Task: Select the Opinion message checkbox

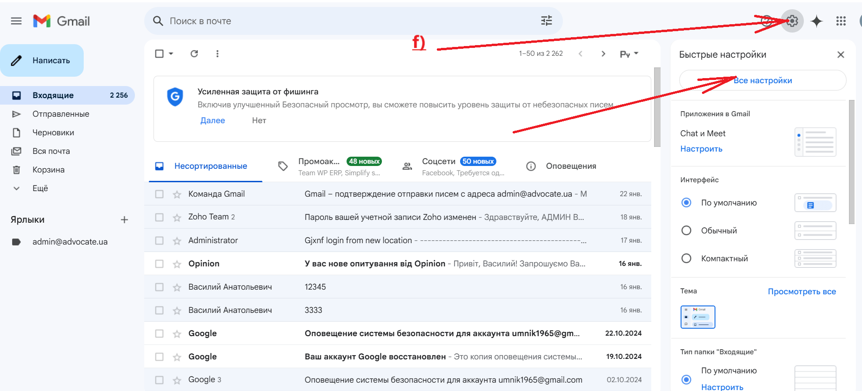Action: click(159, 264)
